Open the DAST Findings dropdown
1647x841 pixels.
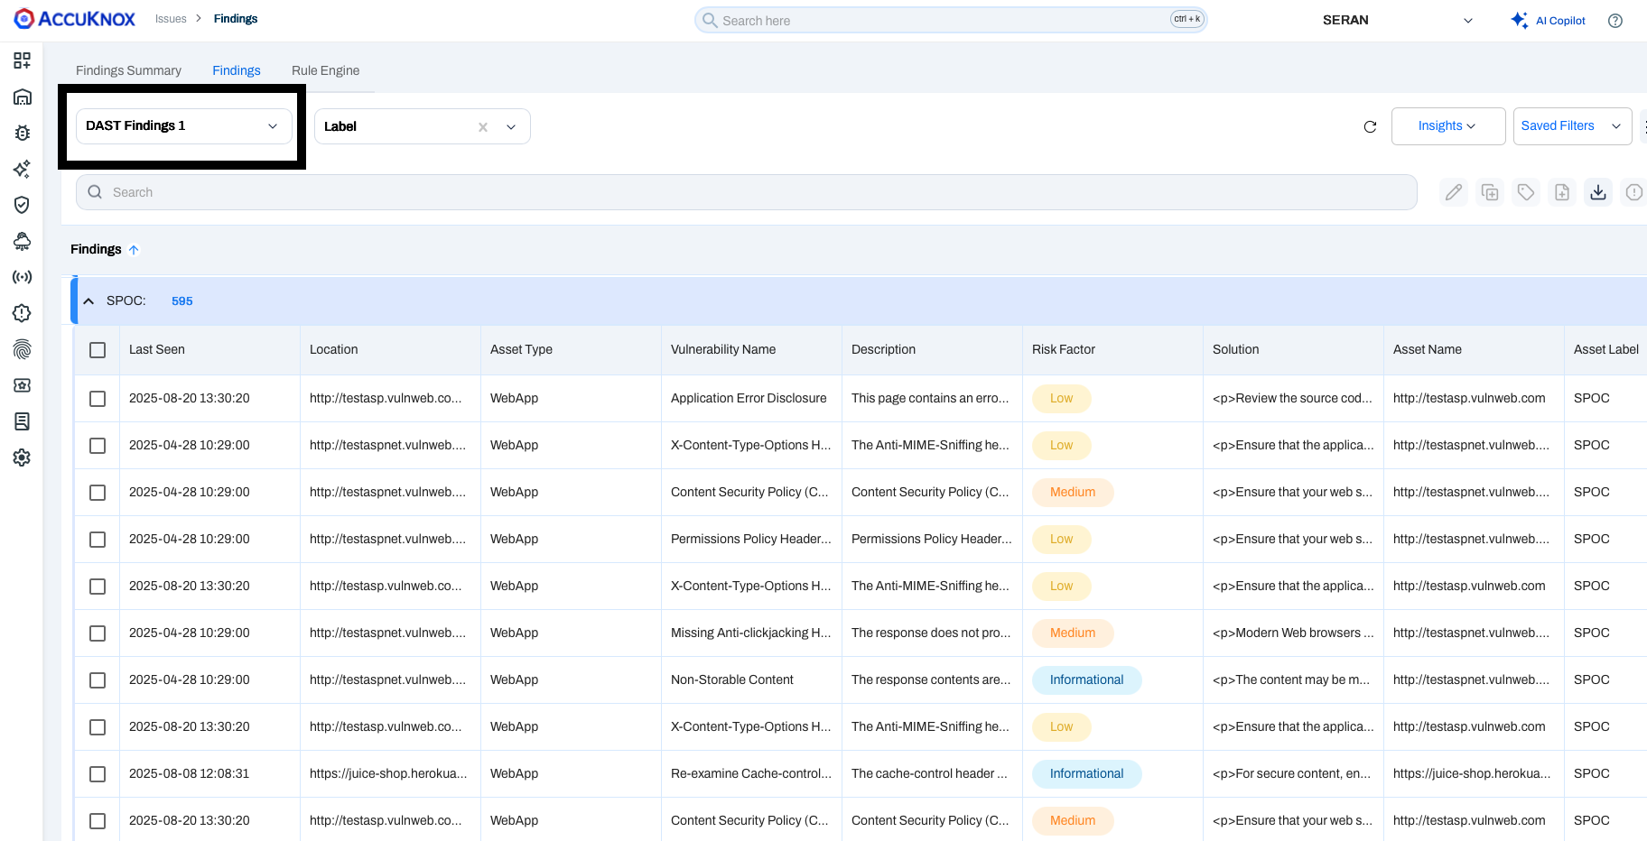183,126
